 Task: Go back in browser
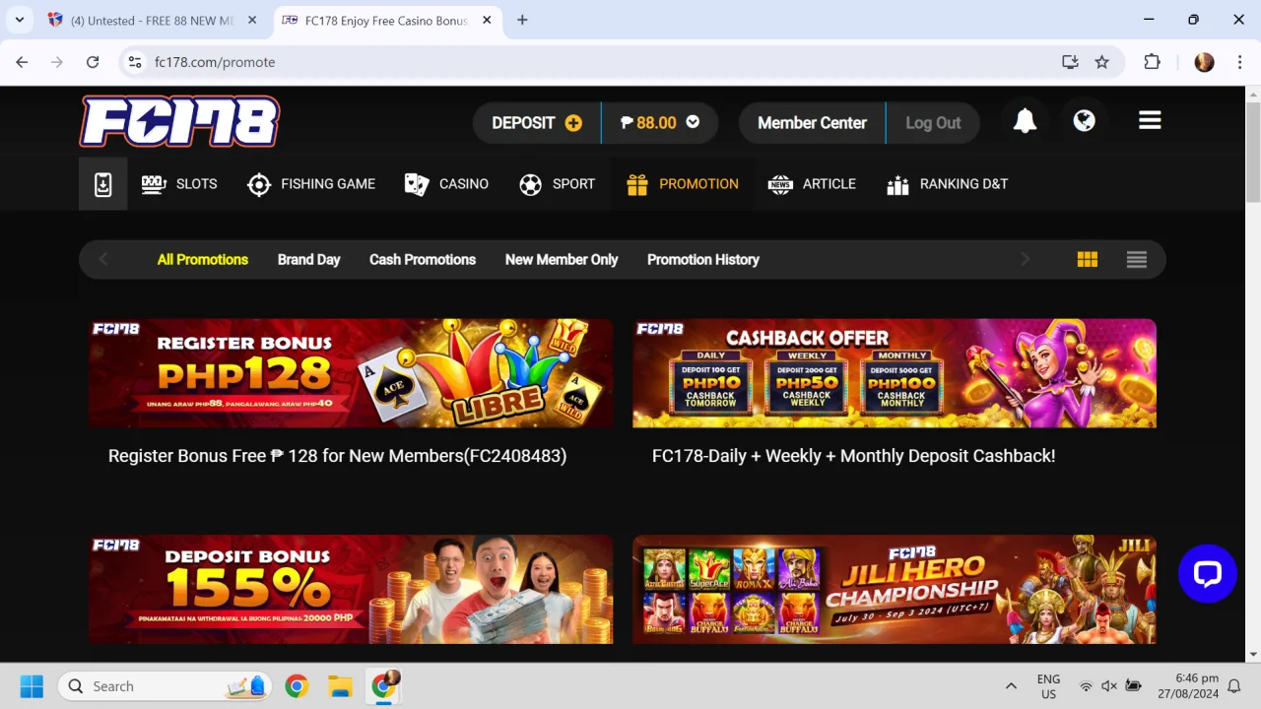pyautogui.click(x=22, y=62)
